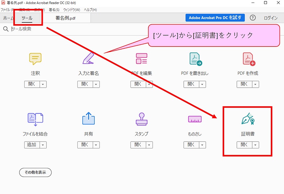Open the PDF を書き出し export icon
This screenshot has width=284, height=194.
point(195,59)
